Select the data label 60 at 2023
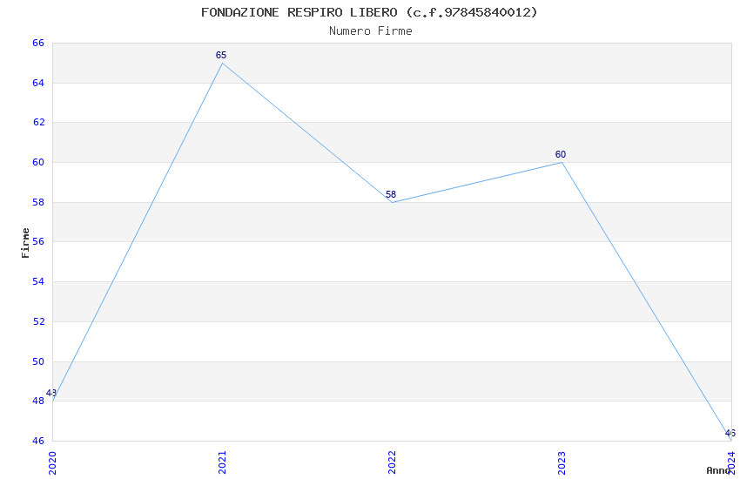740x479 pixels. click(560, 154)
